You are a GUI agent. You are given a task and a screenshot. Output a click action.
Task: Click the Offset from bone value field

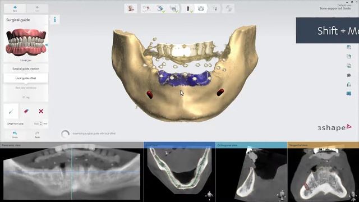coord(36,123)
